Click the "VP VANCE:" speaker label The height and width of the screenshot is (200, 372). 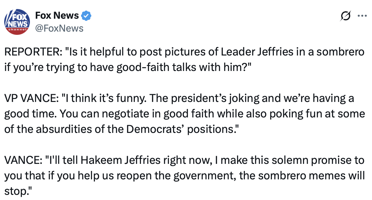pos(29,98)
